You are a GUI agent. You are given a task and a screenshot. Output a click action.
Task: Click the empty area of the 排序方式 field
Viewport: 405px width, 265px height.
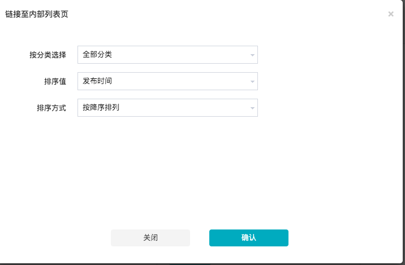click(184, 108)
